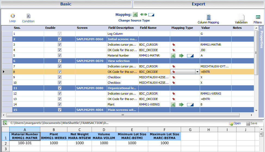Screen dimensions: 265x152
Task: Switch to the Basic tab
Action: click(66, 4)
